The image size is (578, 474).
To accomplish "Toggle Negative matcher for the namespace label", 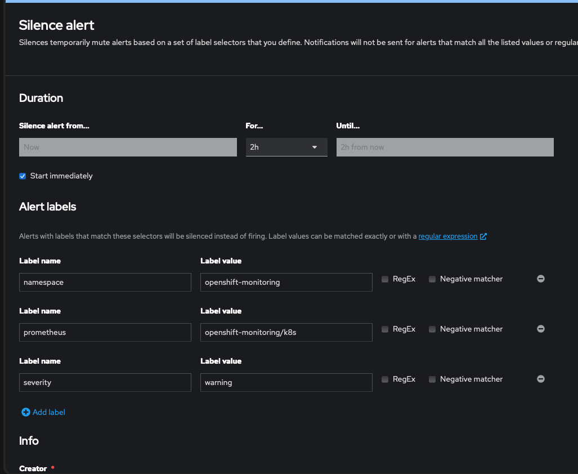I will [432, 279].
